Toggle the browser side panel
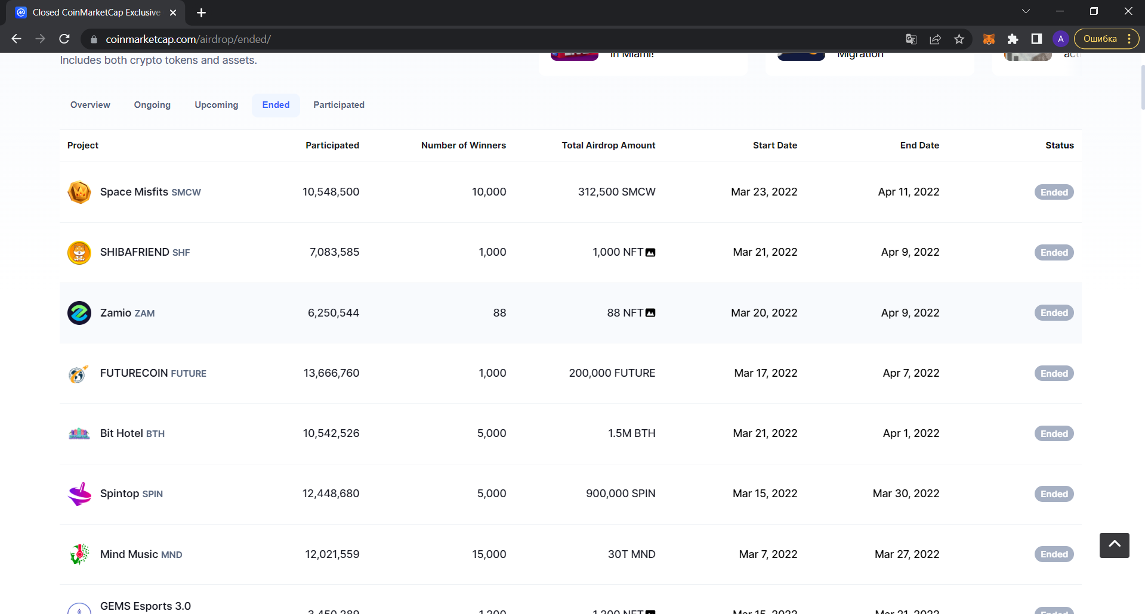The height and width of the screenshot is (614, 1145). [1036, 39]
